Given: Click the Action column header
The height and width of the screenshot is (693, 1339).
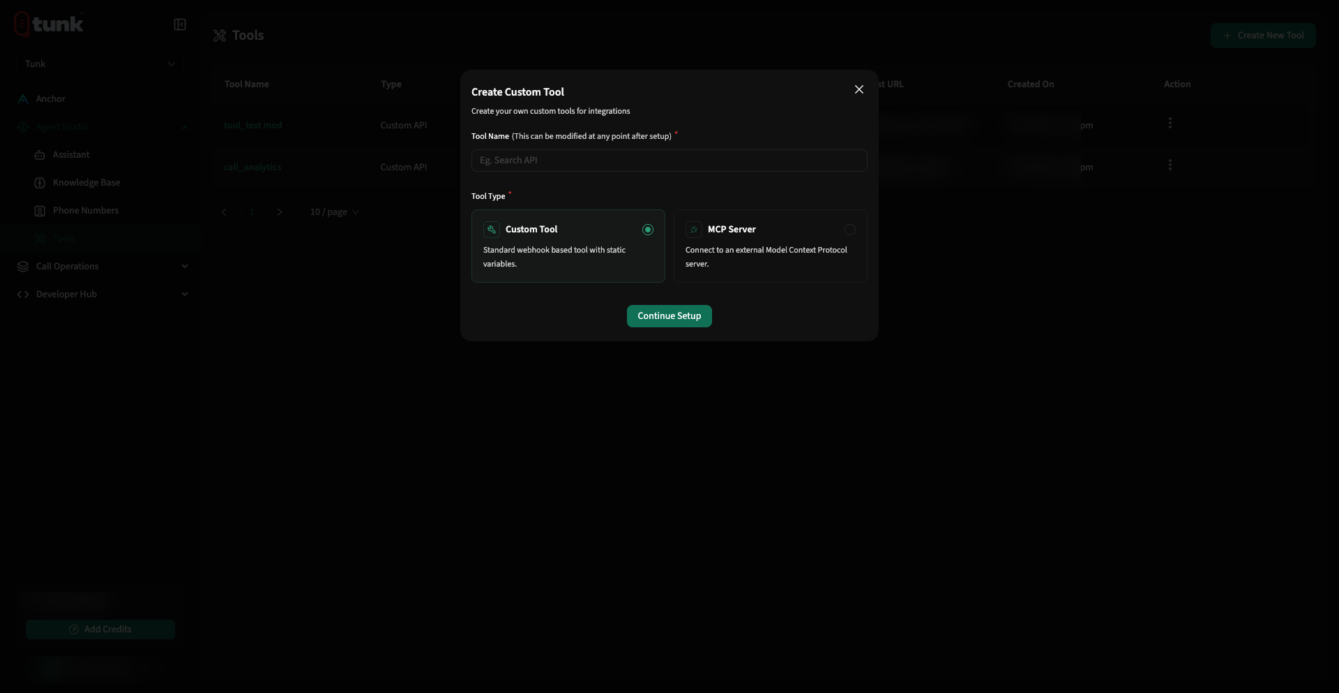Looking at the screenshot, I should pyautogui.click(x=1177, y=84).
